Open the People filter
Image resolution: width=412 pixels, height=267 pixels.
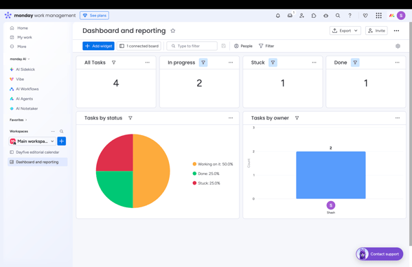click(243, 46)
